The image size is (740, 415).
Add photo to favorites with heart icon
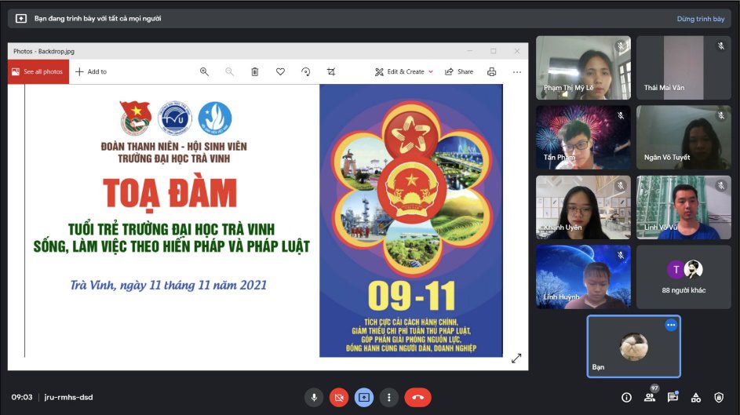coord(280,71)
